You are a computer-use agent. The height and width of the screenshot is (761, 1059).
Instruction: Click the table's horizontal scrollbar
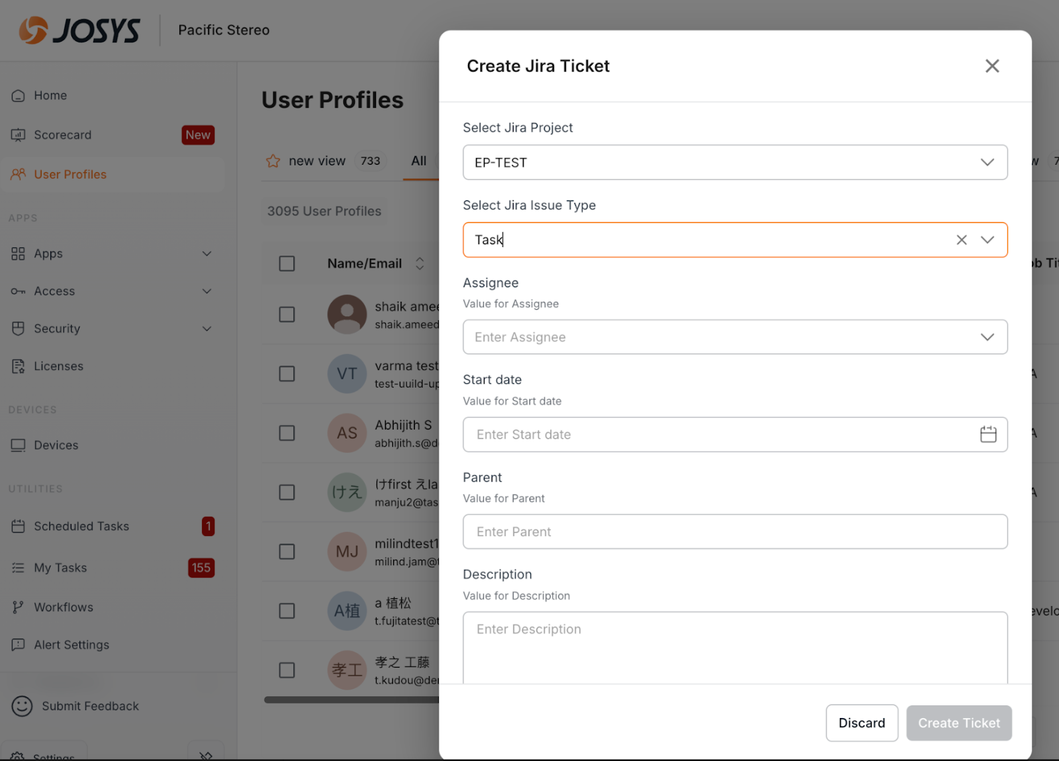[351, 699]
